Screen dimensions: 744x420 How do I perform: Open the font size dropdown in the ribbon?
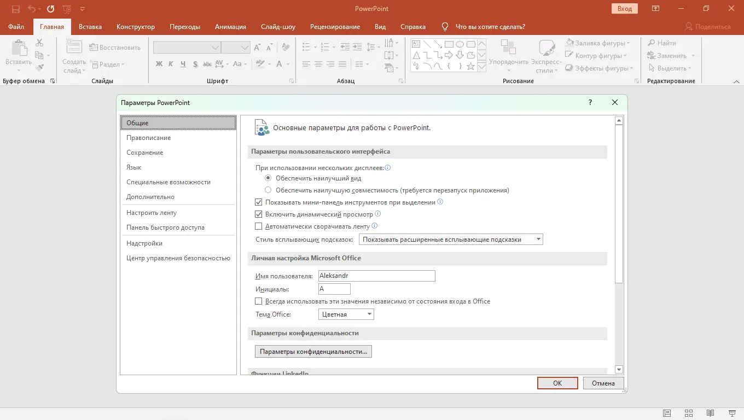point(245,48)
